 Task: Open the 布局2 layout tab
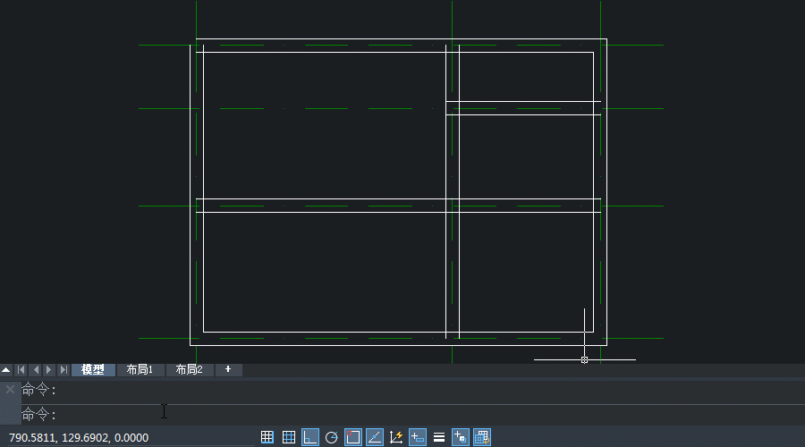click(189, 369)
